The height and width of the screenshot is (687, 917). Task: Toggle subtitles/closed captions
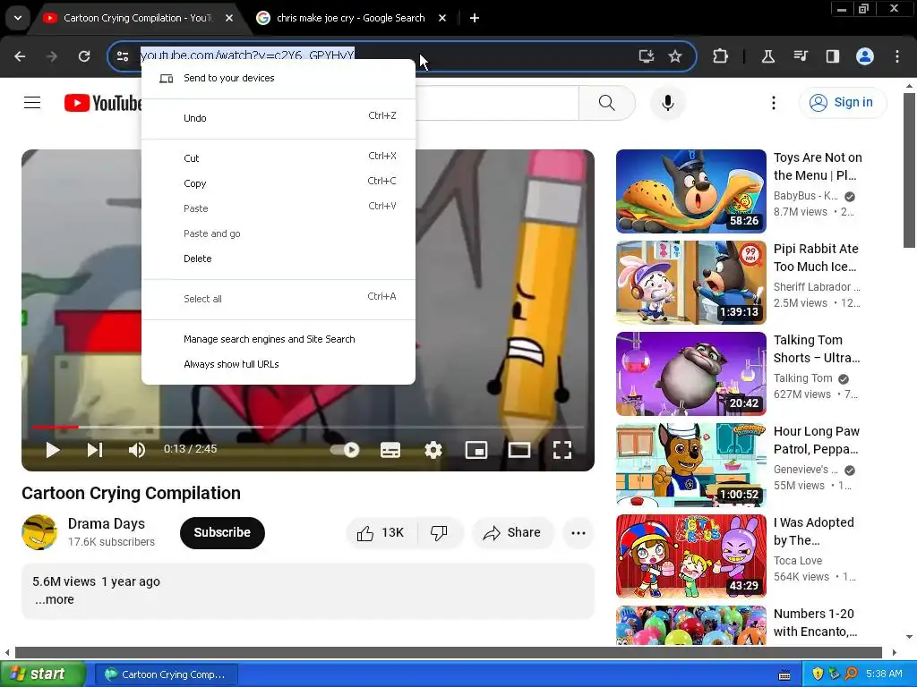pos(390,450)
